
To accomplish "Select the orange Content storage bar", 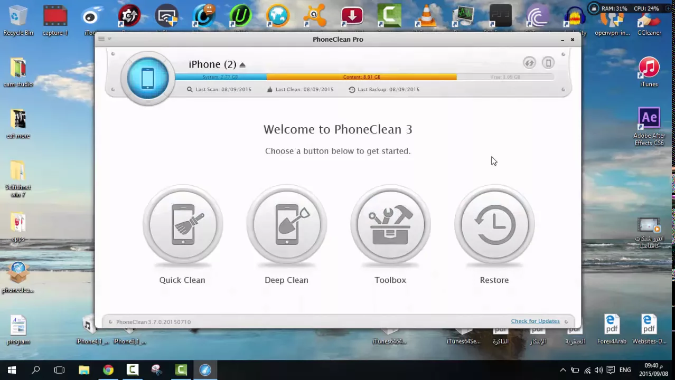I will [362, 77].
